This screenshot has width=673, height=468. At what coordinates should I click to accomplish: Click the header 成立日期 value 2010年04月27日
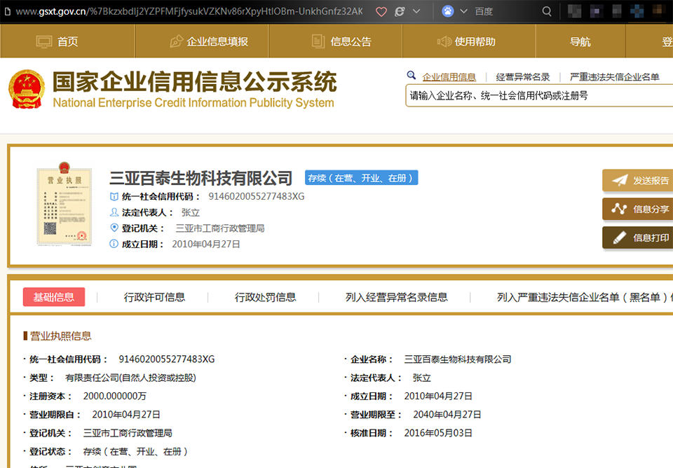206,244
